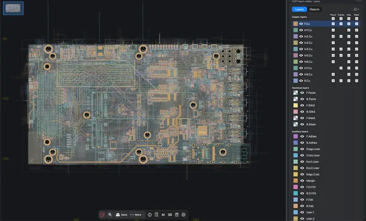The height and width of the screenshot is (221, 366).
Task: Select the B.Fab layer name
Action: (310, 206)
